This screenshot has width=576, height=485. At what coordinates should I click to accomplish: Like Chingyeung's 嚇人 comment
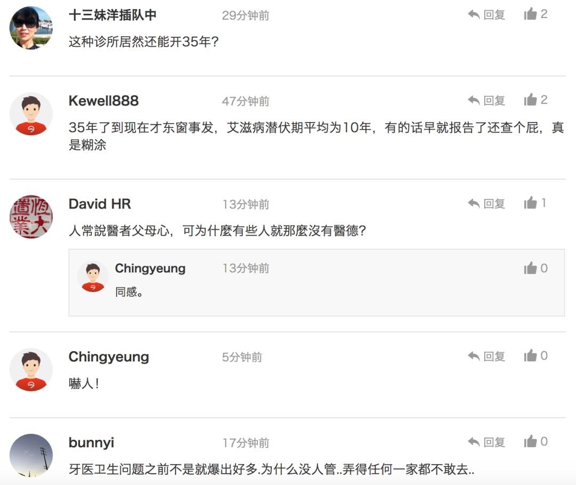pyautogui.click(x=530, y=356)
